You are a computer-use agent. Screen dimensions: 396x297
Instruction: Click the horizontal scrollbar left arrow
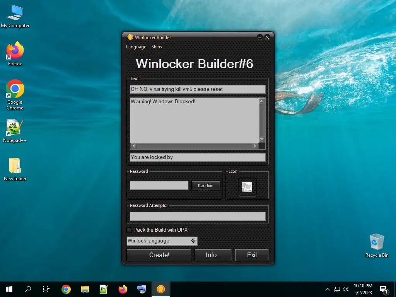tap(133, 146)
